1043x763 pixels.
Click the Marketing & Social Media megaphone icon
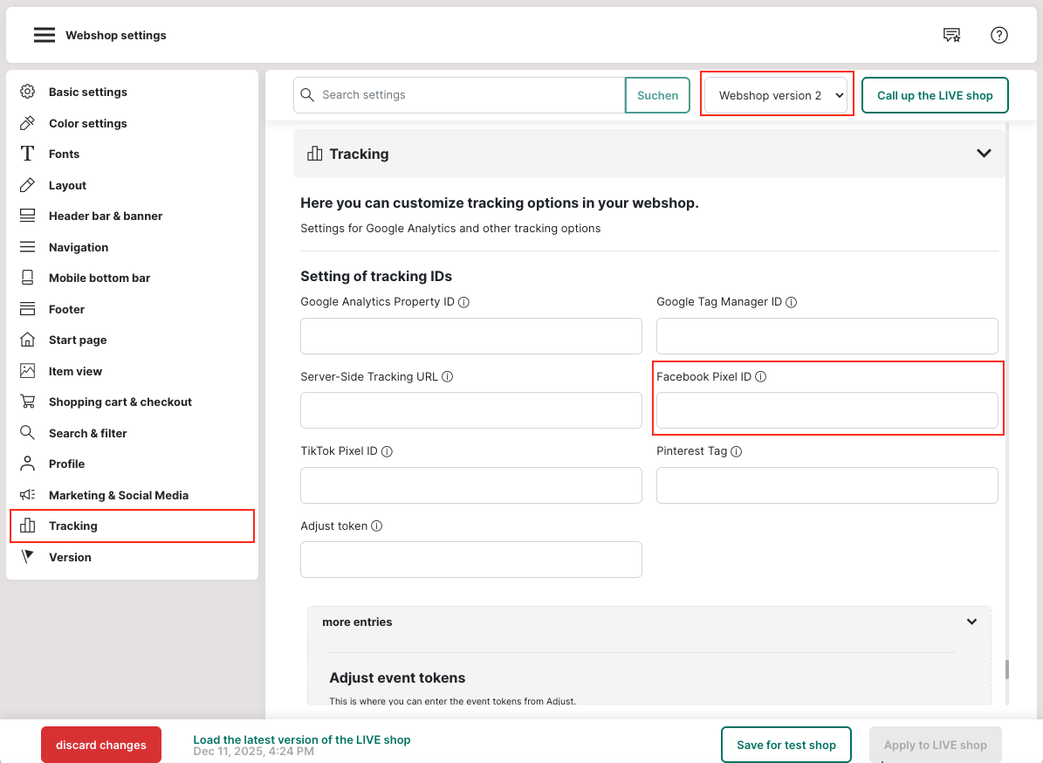pyautogui.click(x=28, y=495)
